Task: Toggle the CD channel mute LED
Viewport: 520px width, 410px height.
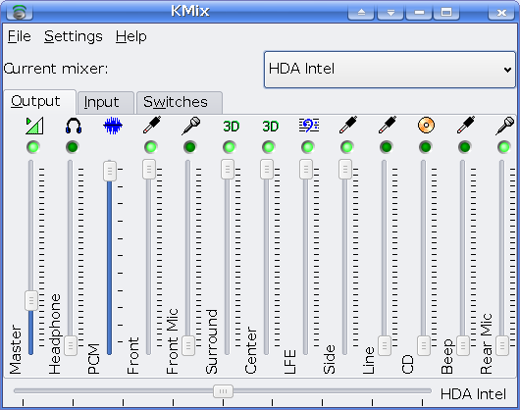Action: pos(426,147)
